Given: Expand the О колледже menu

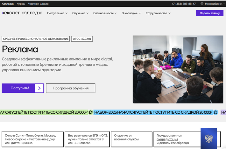Looking at the screenshot, I should (131, 13).
